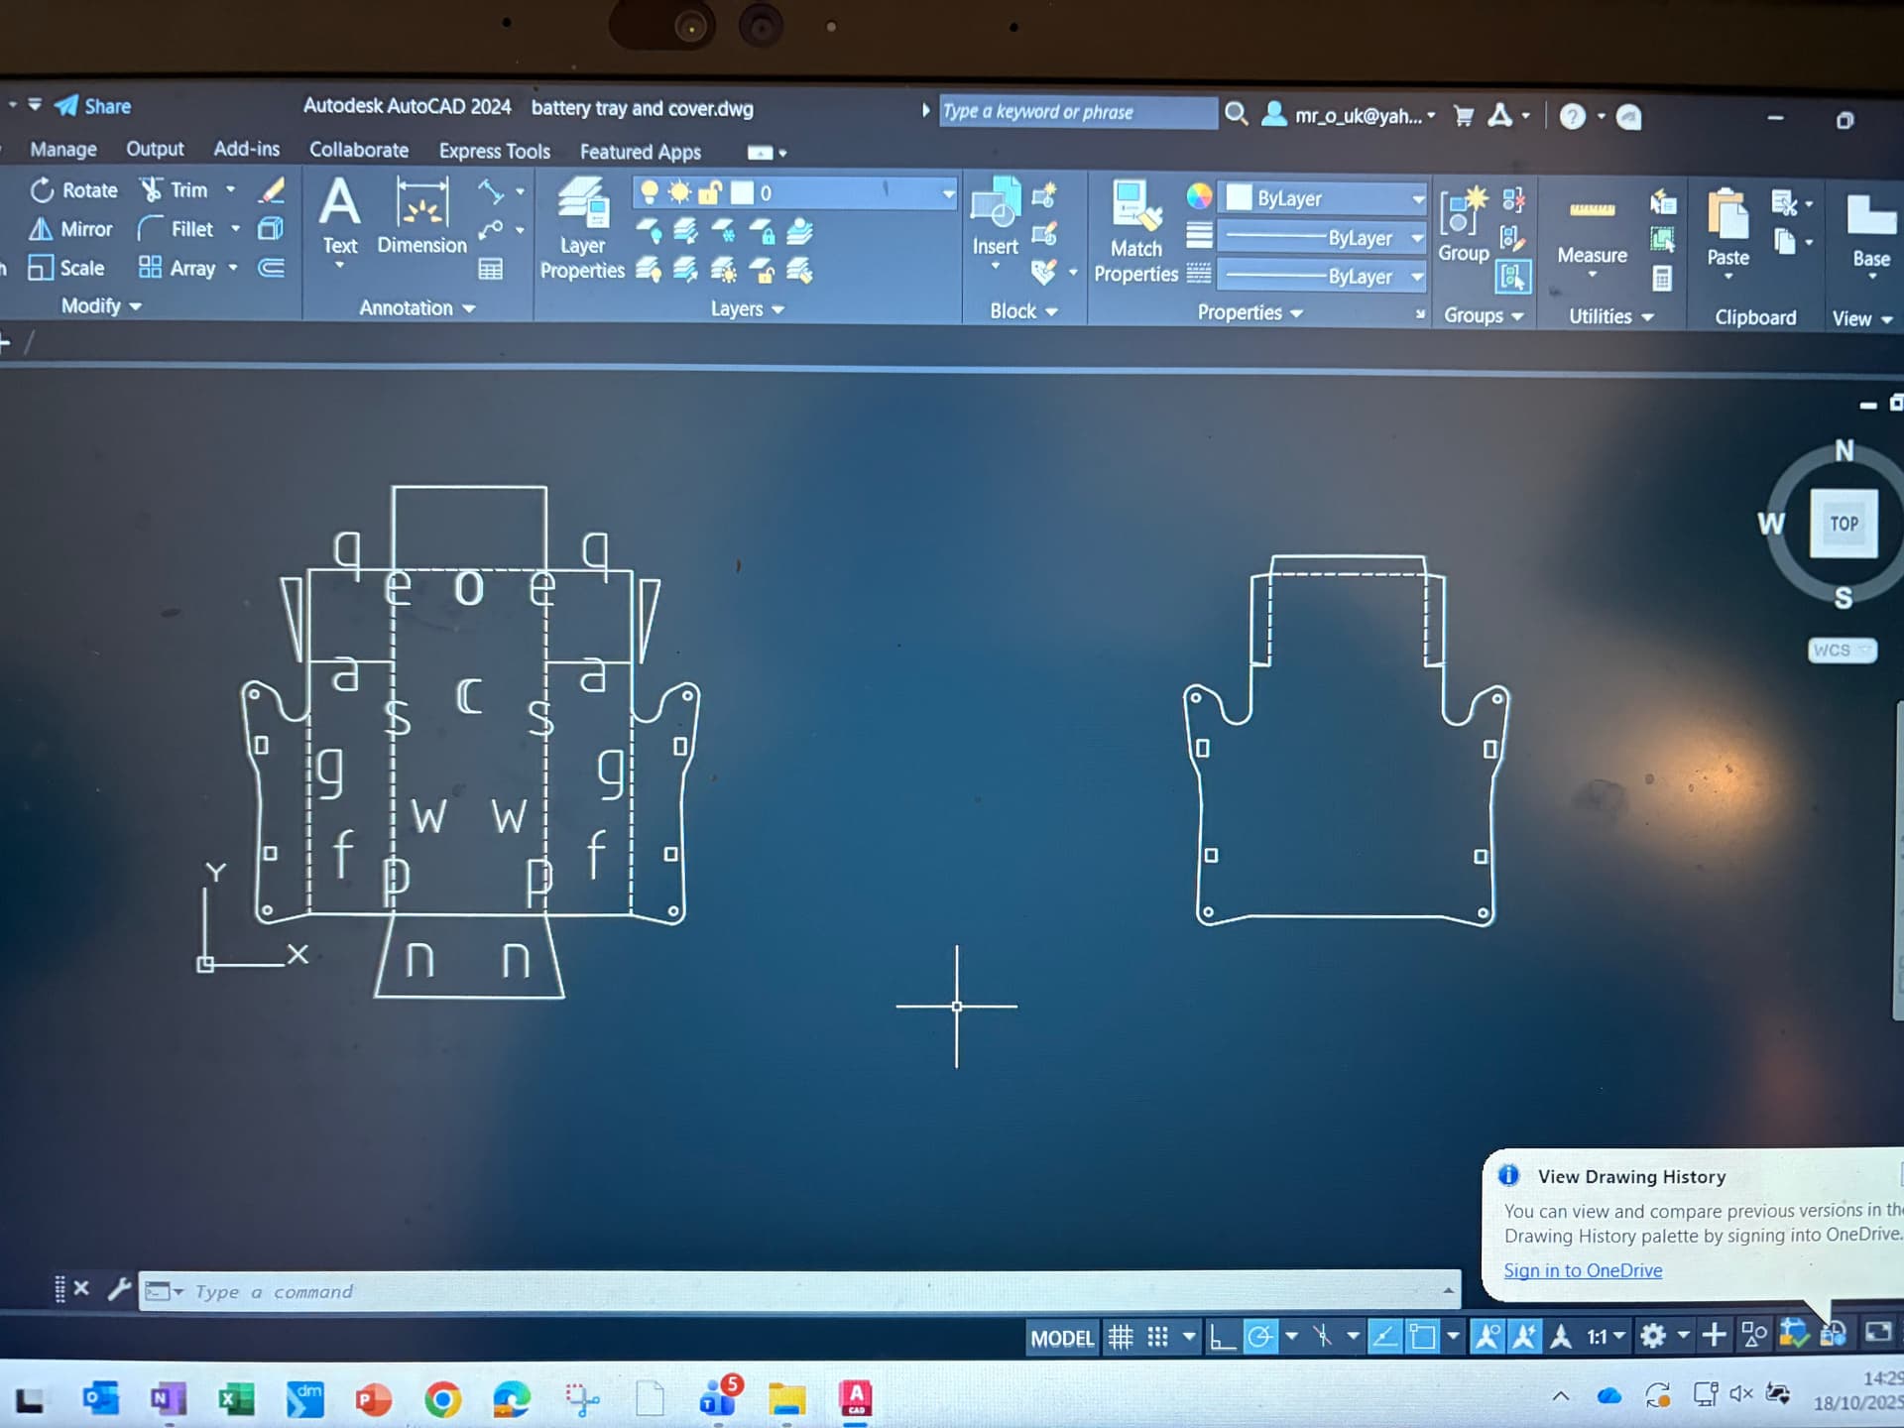Viewport: 1904px width, 1428px height.
Task: Toggle polar tracking in status bar
Action: pyautogui.click(x=1259, y=1337)
